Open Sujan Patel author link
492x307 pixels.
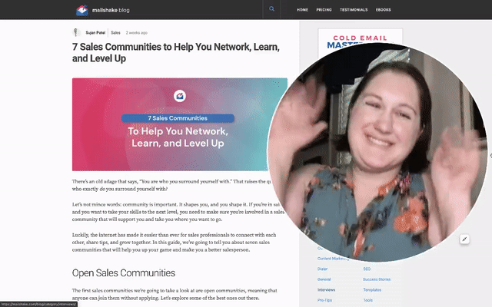point(95,32)
